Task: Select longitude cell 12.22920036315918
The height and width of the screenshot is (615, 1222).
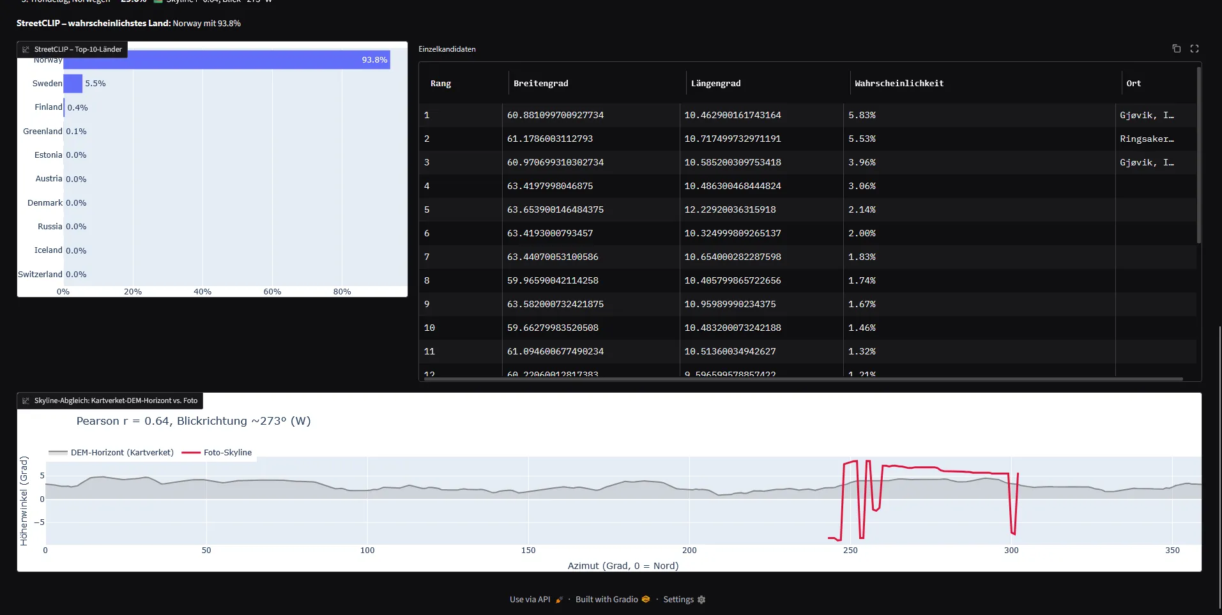Action: click(x=762, y=209)
